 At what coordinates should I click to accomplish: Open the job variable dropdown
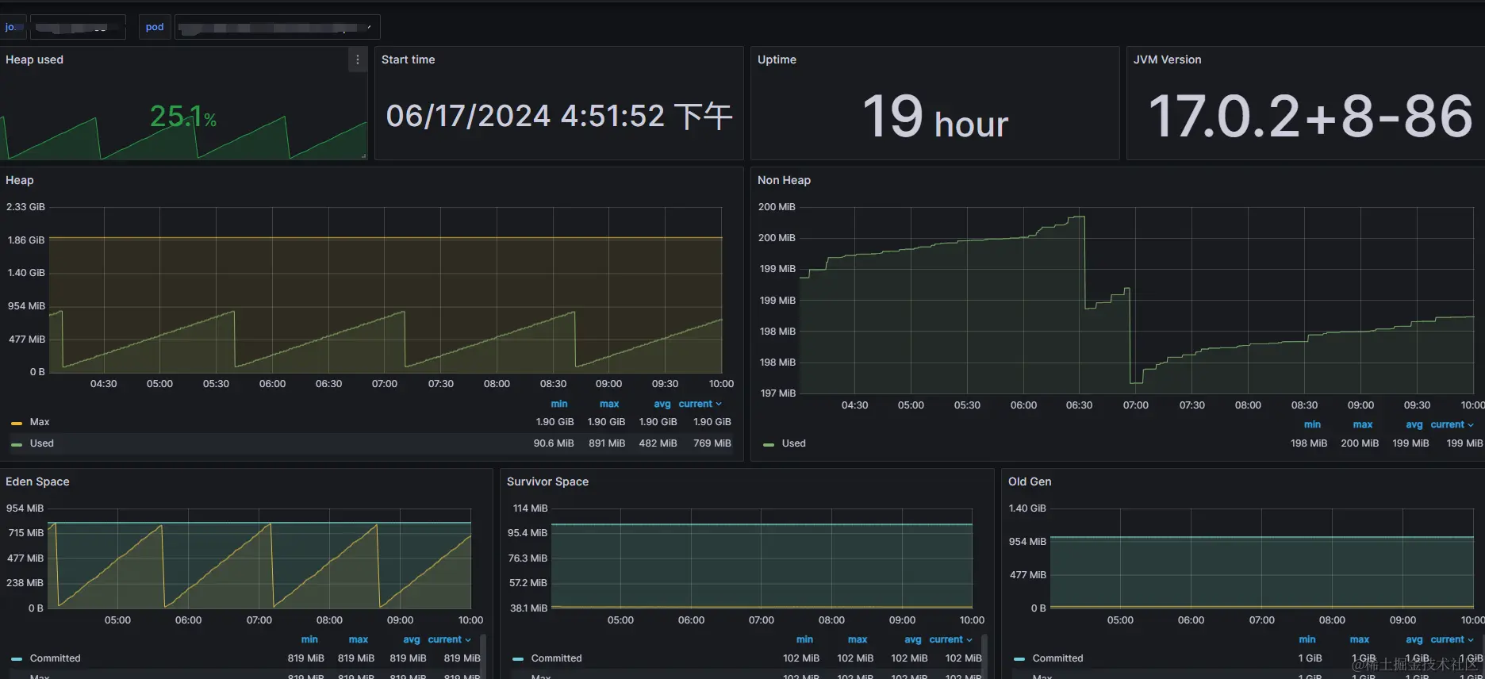78,27
